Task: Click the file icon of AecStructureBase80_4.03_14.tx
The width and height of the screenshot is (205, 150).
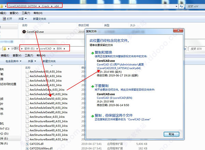Action: [27, 139]
